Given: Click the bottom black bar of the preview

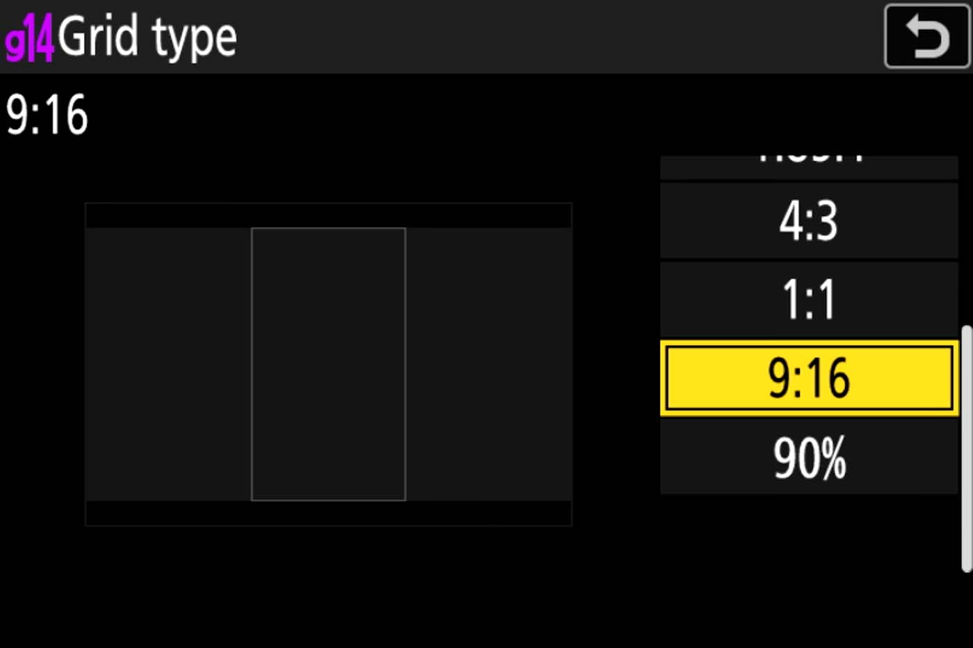Looking at the screenshot, I should pyautogui.click(x=328, y=513).
